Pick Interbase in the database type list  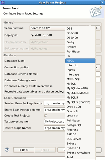click(x=80, y=74)
